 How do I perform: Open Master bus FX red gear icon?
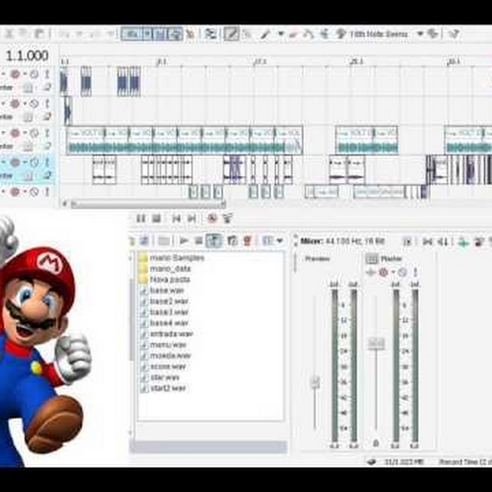383,272
